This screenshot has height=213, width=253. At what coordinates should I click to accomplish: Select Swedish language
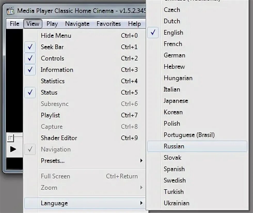pos(197,180)
